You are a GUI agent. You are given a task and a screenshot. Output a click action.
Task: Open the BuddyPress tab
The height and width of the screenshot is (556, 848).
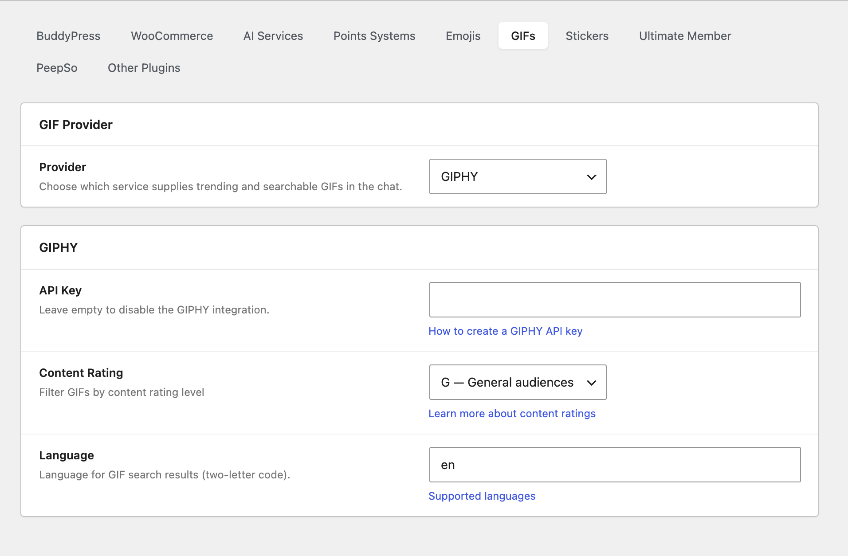(x=68, y=36)
